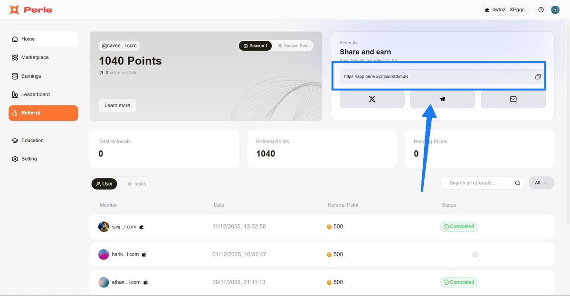Switch to Season Beta toggle
This screenshot has height=296, width=570.
pyautogui.click(x=293, y=46)
